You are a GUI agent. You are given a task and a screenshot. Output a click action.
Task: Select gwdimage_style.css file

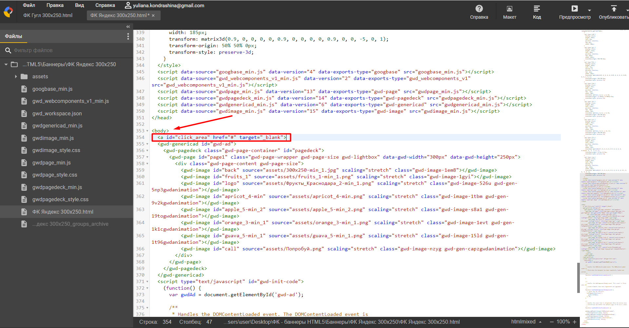tap(56, 150)
